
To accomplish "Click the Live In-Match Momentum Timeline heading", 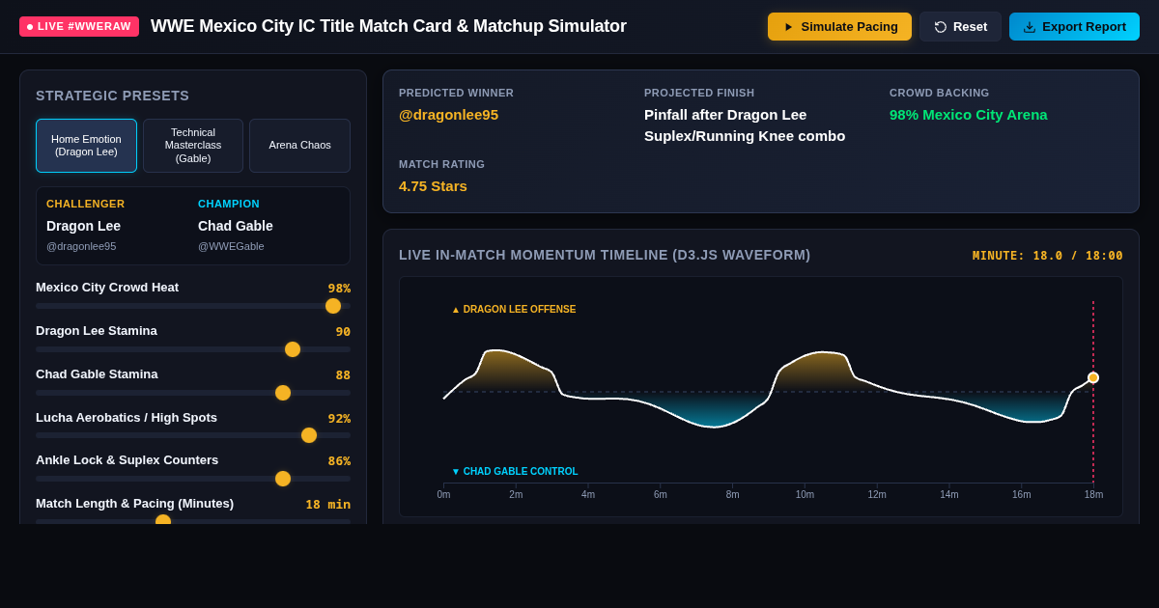I will click(x=605, y=255).
